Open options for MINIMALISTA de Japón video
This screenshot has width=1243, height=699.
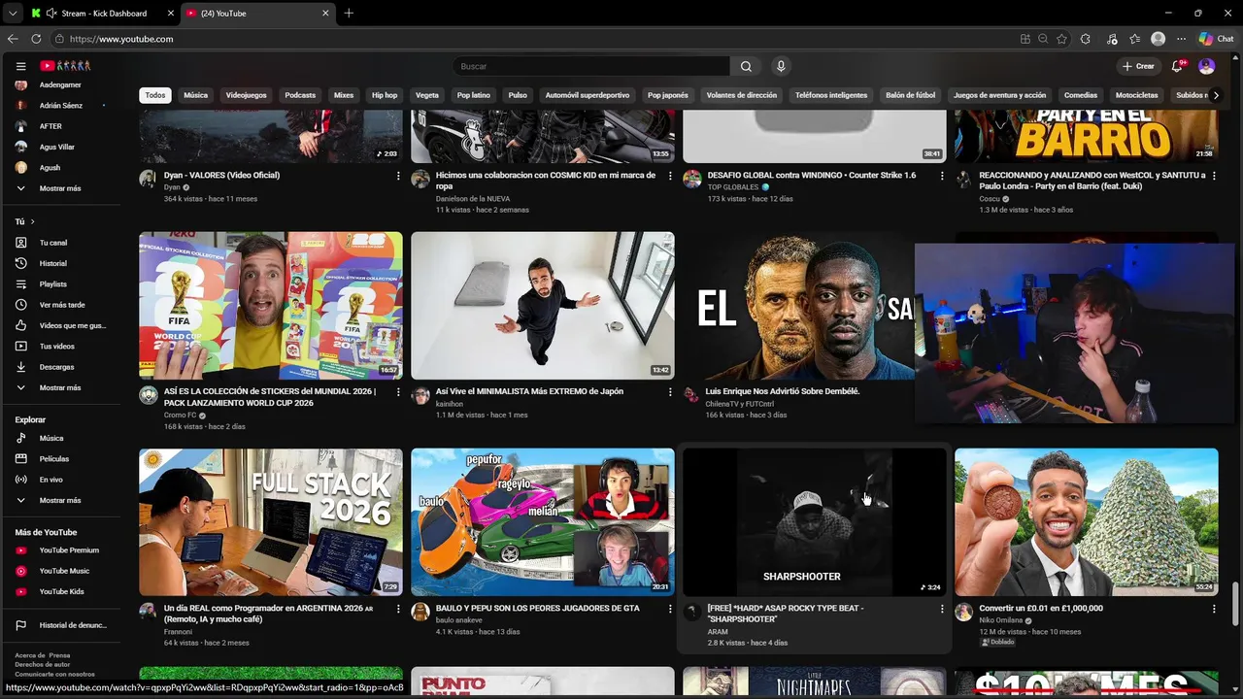(670, 392)
